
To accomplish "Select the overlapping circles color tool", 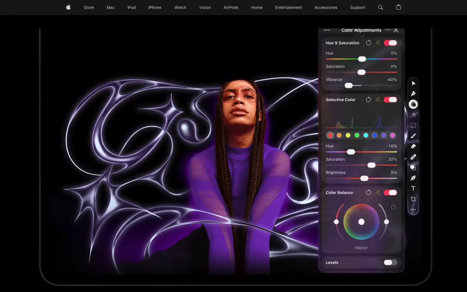I will click(414, 167).
